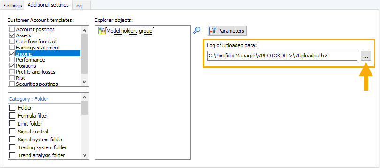Click the templates list scroll-down arrow
The height and width of the screenshot is (168, 380).
84,82
